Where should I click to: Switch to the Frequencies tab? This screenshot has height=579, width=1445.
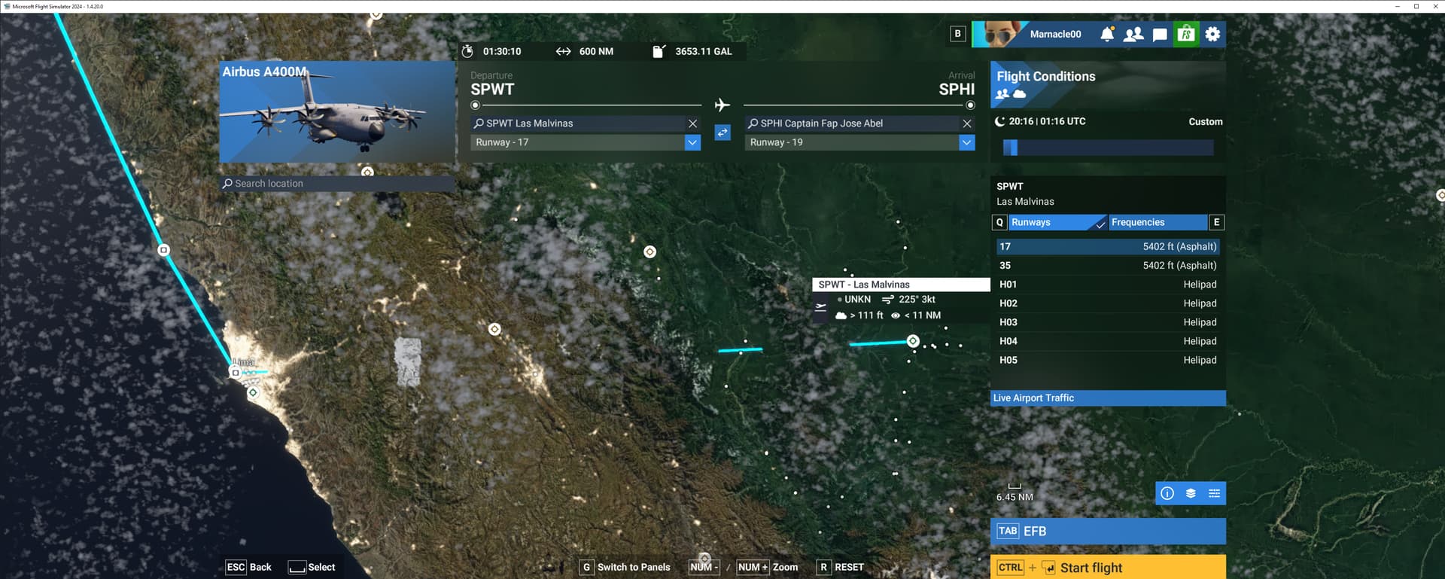1158,222
